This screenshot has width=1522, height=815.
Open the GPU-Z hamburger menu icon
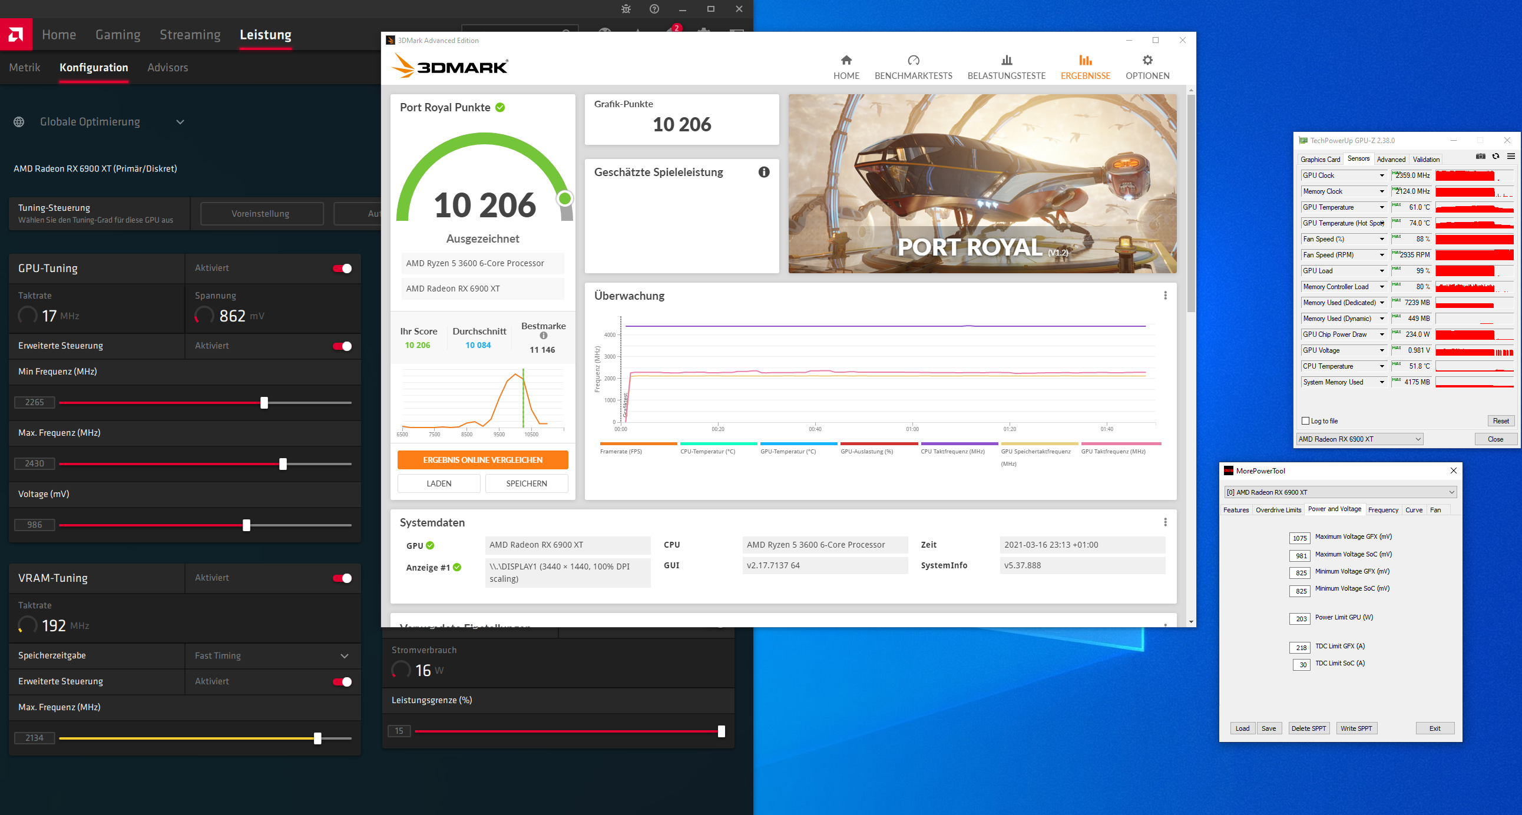point(1511,157)
